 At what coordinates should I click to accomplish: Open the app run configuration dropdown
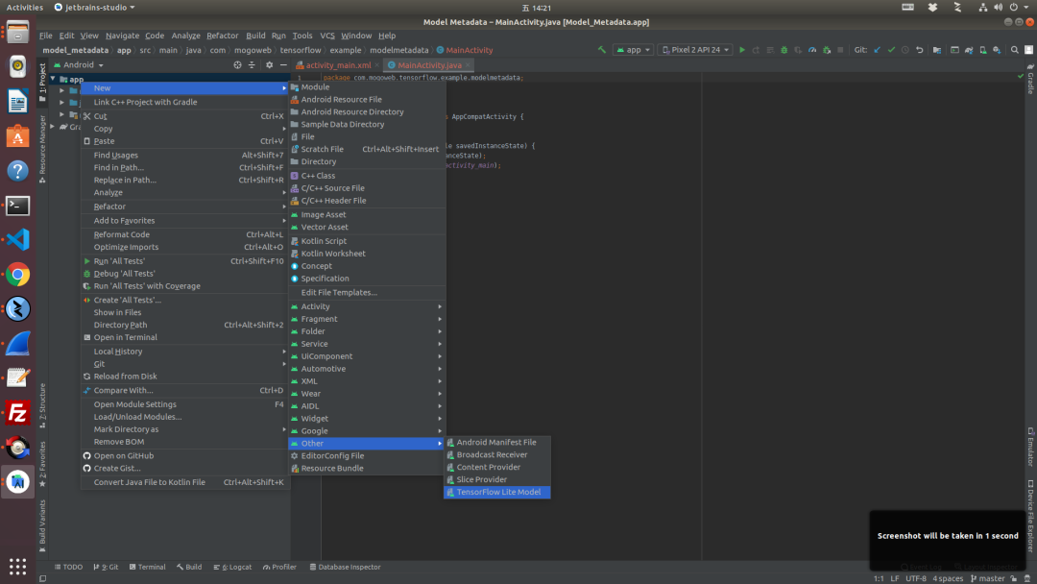coord(636,49)
